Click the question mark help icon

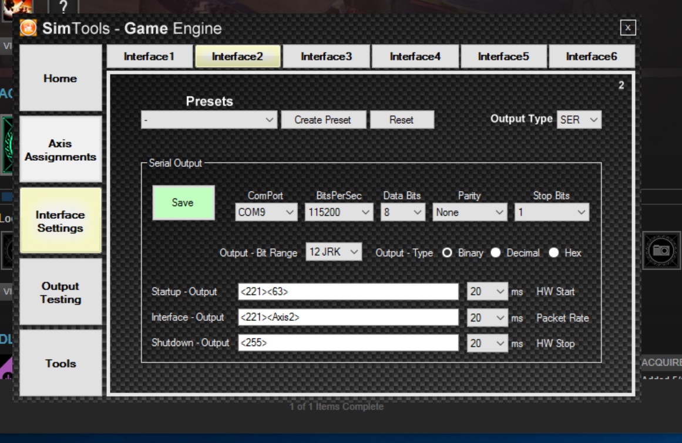pos(63,6)
